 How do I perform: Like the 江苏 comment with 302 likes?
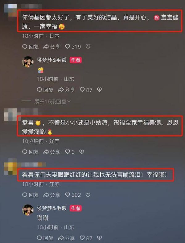click(73, 195)
